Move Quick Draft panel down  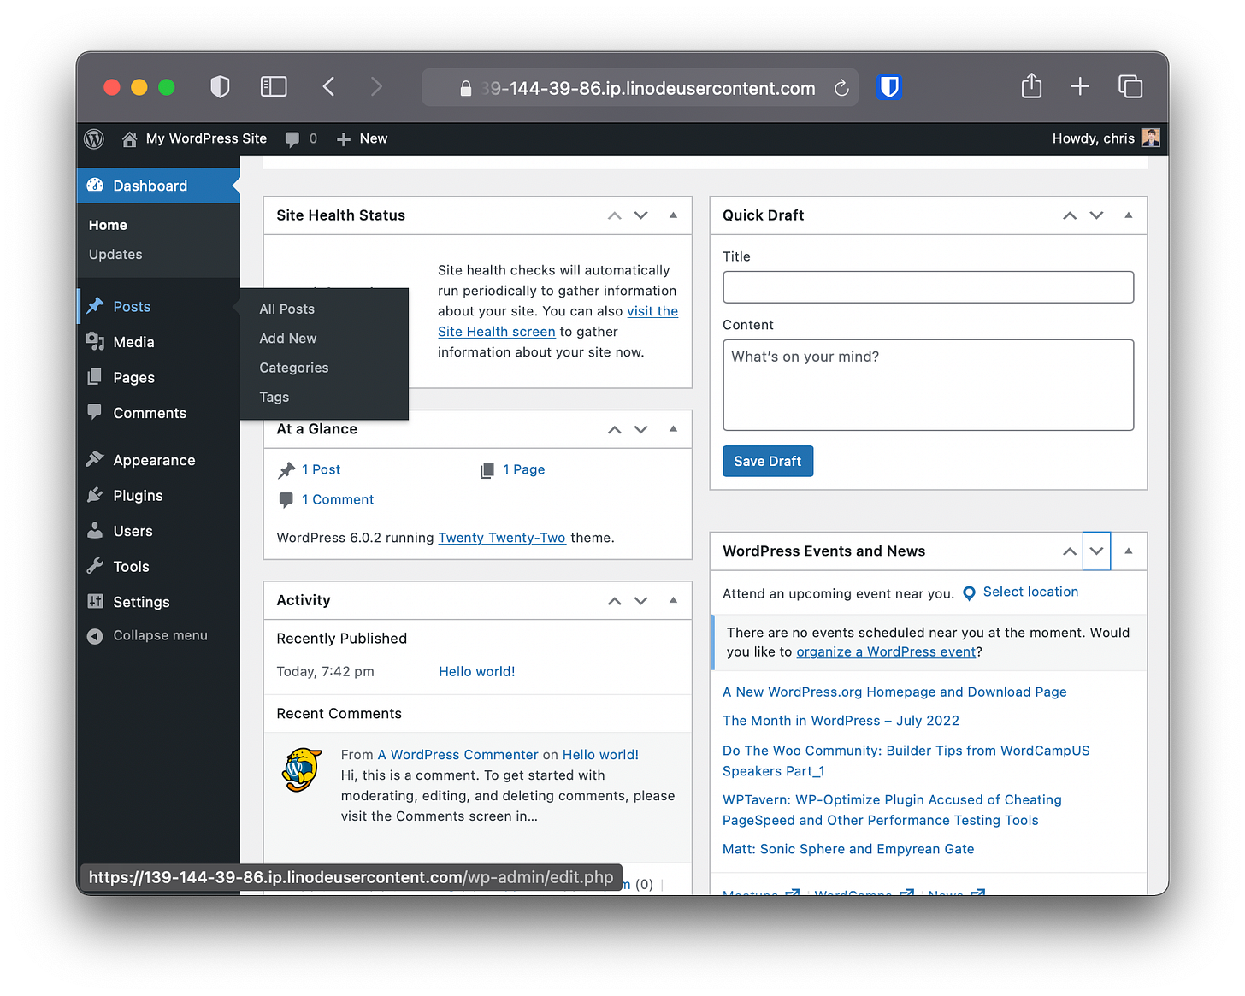tap(1096, 215)
